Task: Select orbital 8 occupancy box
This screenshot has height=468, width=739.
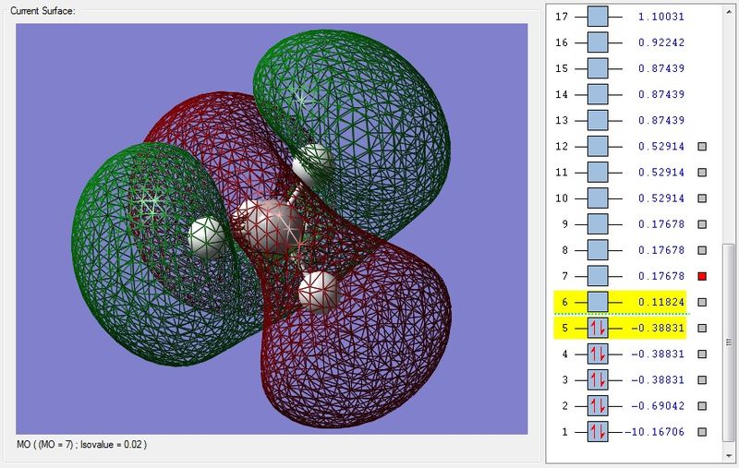Action: [598, 250]
